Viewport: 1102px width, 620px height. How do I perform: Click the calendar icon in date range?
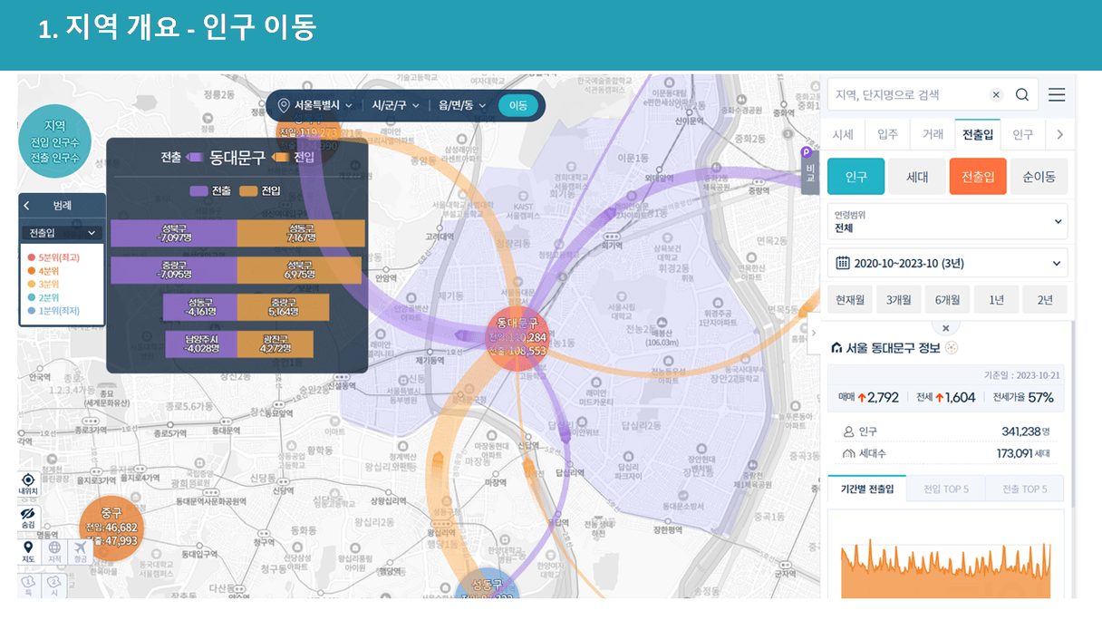842,263
